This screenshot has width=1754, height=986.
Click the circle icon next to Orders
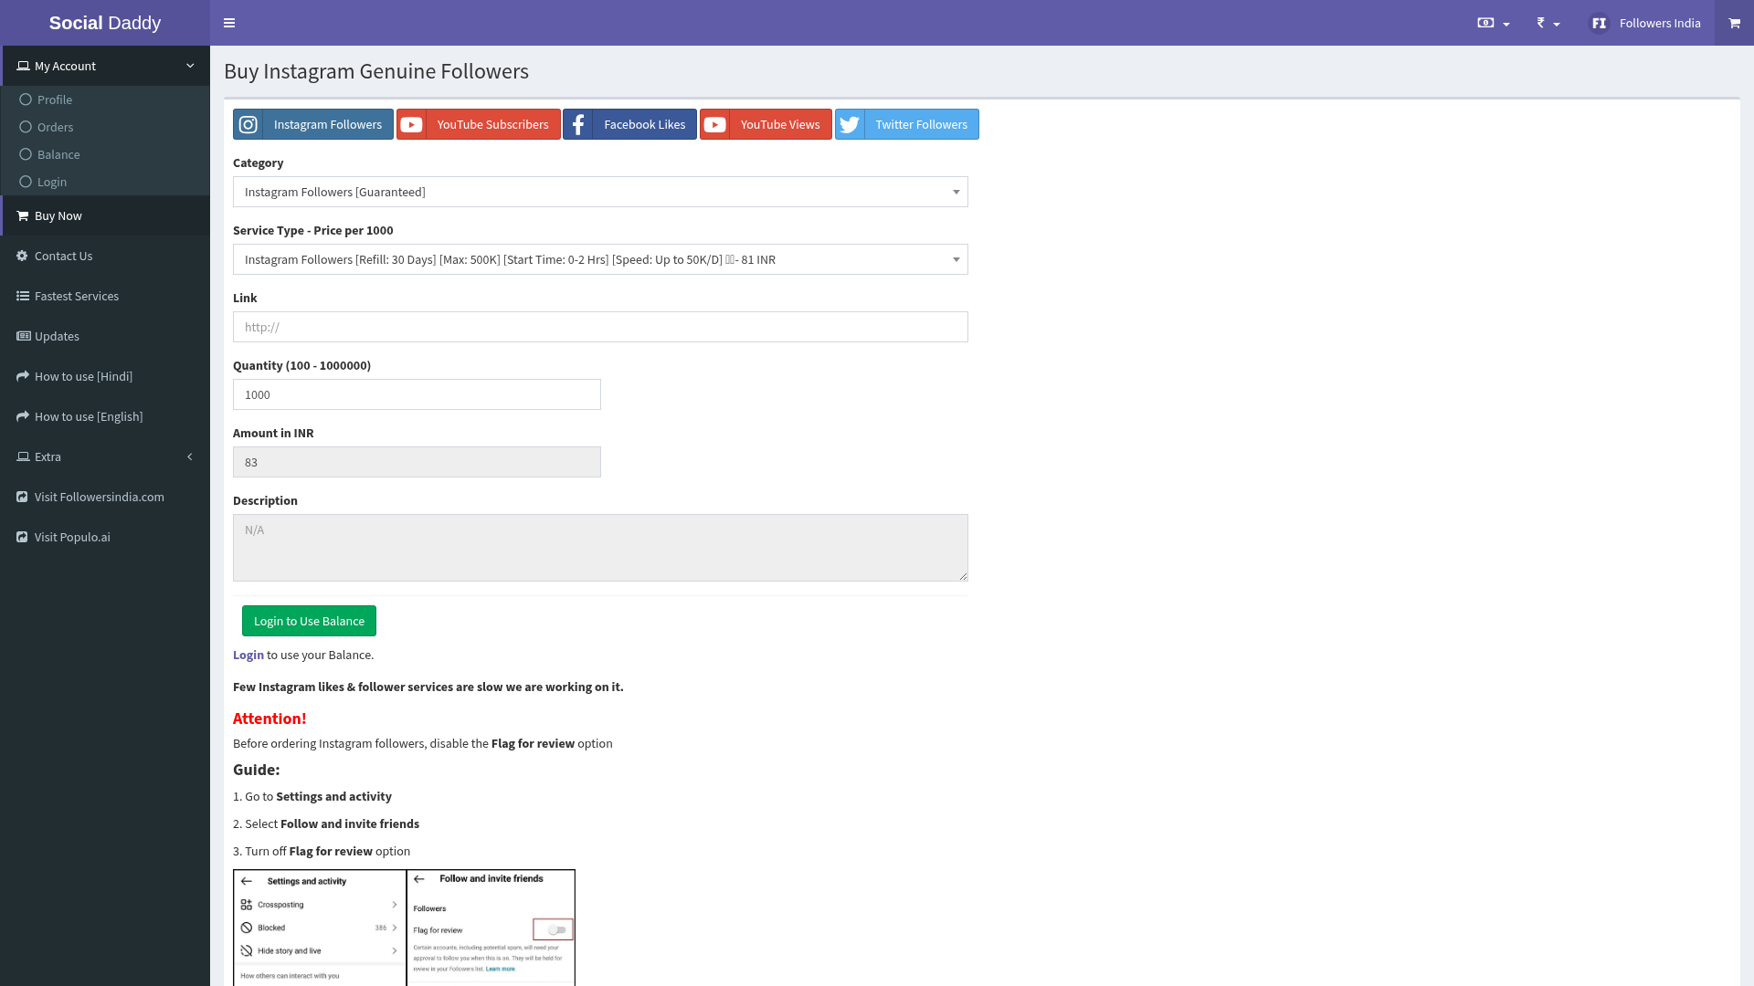26,127
